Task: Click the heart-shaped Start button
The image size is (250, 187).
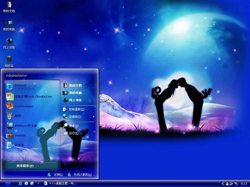Action: pos(8,183)
